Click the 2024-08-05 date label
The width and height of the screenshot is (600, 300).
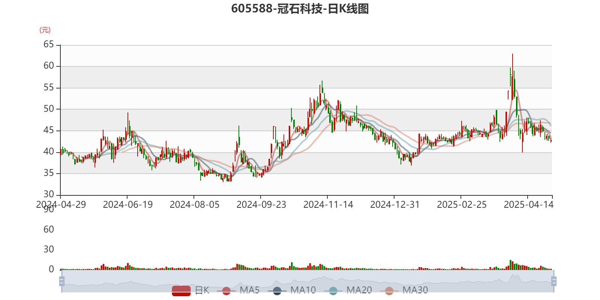(195, 205)
